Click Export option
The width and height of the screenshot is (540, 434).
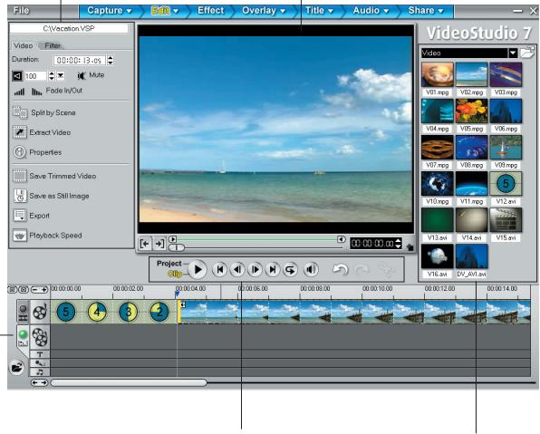32,216
